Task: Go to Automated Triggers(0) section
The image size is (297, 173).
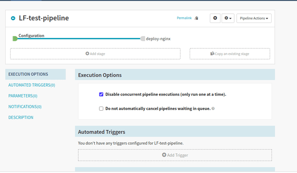Action: coord(31,85)
